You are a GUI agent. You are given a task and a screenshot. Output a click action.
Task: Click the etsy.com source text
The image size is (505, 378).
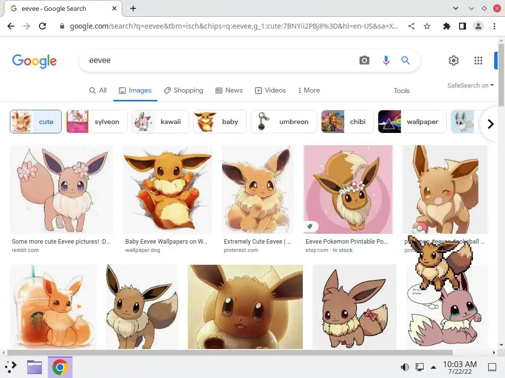317,250
